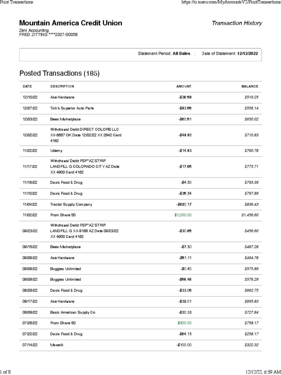Click the Mountain America Credit Union heading
Screen dimensions: 281x375
71,23
